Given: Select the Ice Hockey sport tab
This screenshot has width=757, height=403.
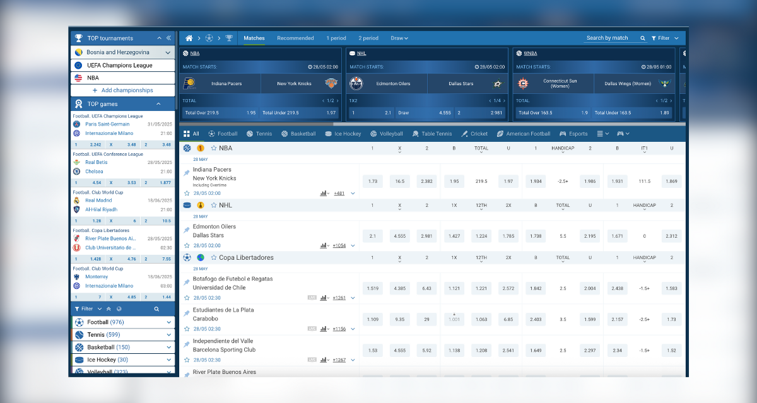Looking at the screenshot, I should [343, 134].
